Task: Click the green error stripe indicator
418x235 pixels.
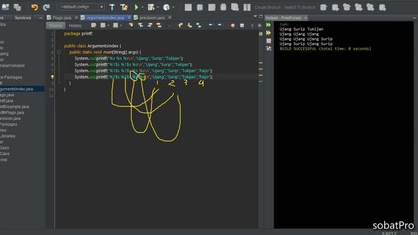Action: click(x=261, y=33)
